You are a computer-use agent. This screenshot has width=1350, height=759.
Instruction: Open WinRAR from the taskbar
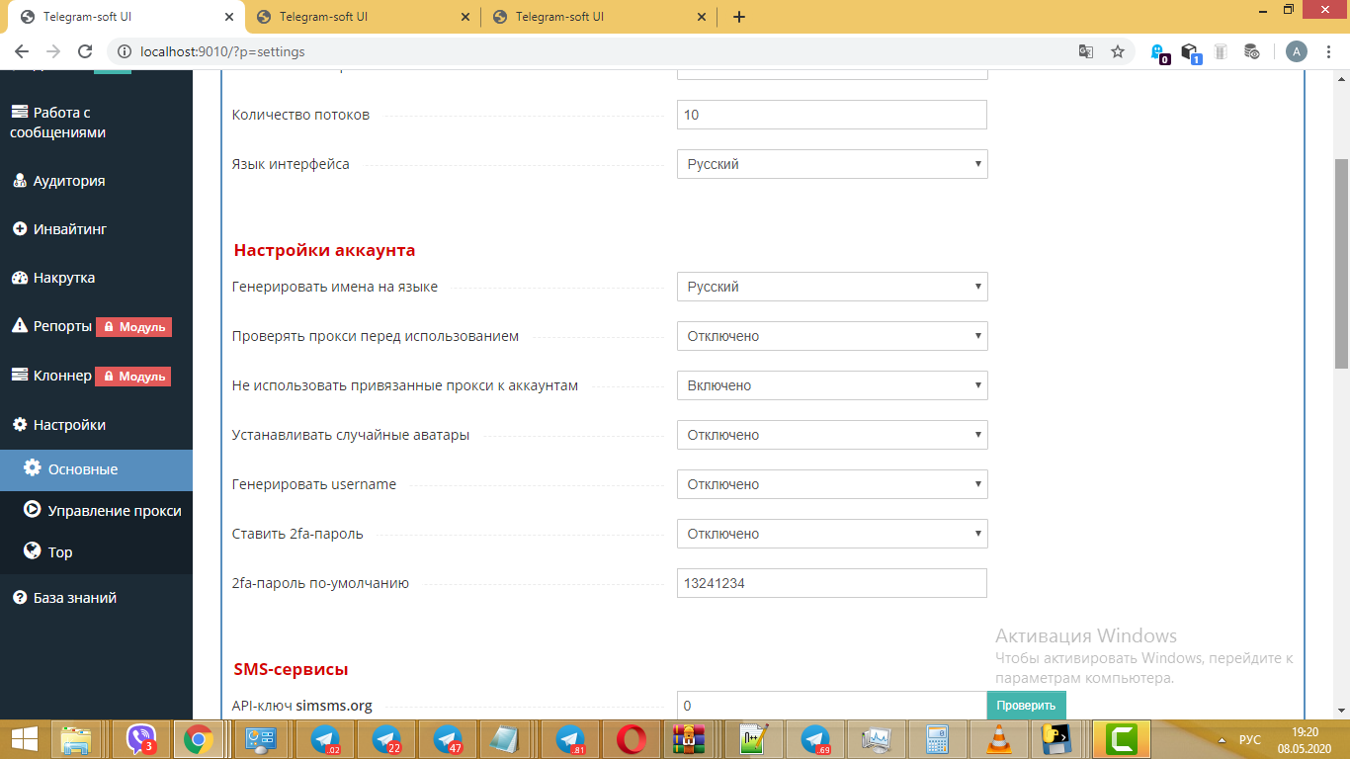point(687,738)
